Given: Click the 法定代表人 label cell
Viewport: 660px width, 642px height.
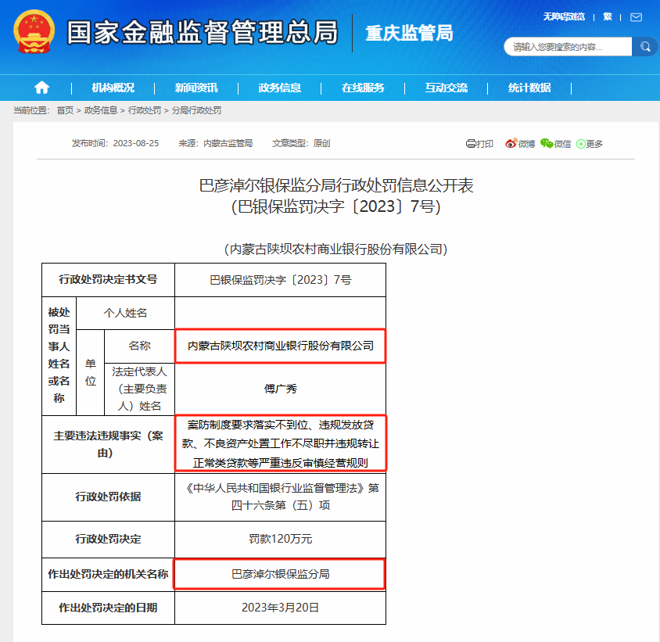Looking at the screenshot, I should [139, 389].
